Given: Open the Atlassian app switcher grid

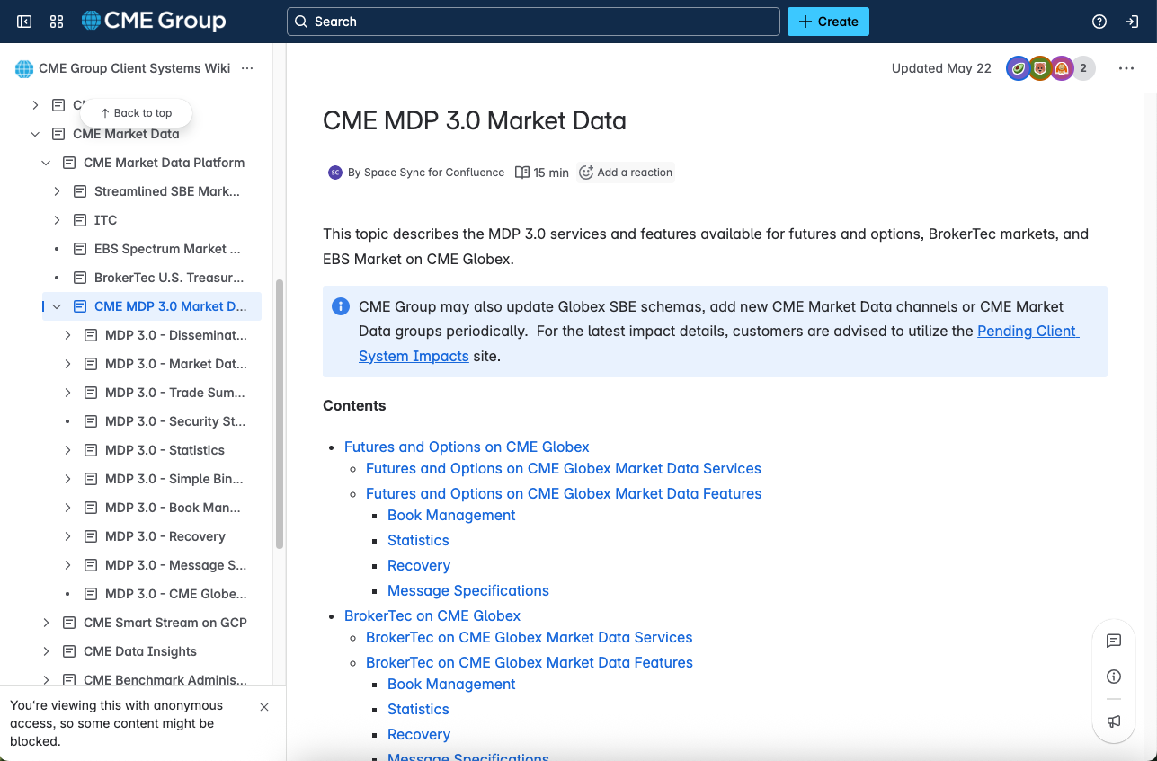Looking at the screenshot, I should coord(56,21).
